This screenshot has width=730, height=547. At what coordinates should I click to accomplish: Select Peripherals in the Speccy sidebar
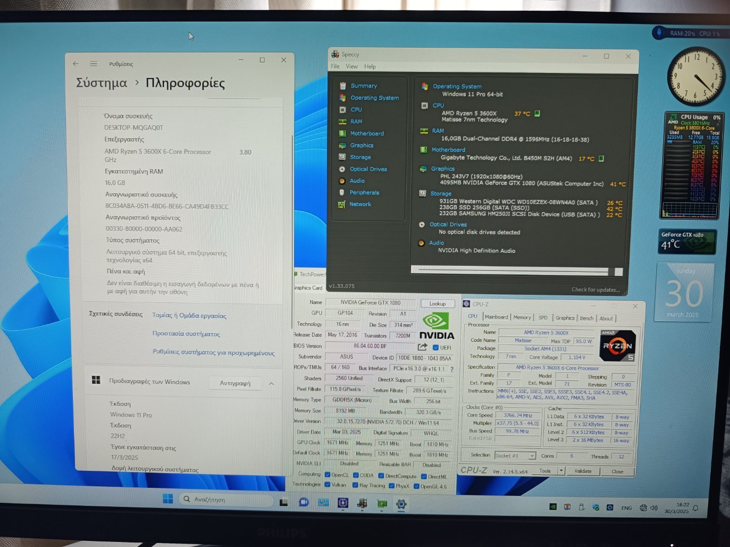coord(364,192)
